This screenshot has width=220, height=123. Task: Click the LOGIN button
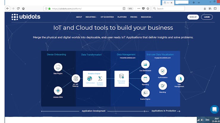[207, 17]
